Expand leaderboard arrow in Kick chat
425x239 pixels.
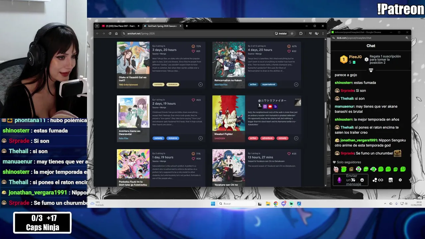point(371,70)
